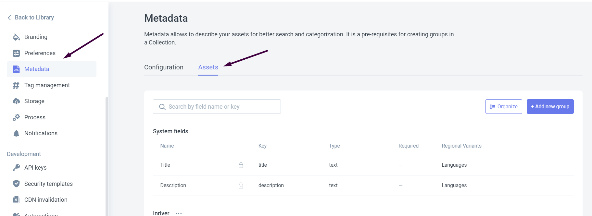
Task: Open the Inriver group ellipsis menu
Action: [x=179, y=213]
